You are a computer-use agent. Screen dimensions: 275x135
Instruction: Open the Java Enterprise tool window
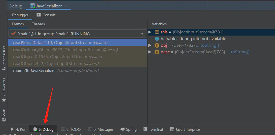tap(185, 130)
